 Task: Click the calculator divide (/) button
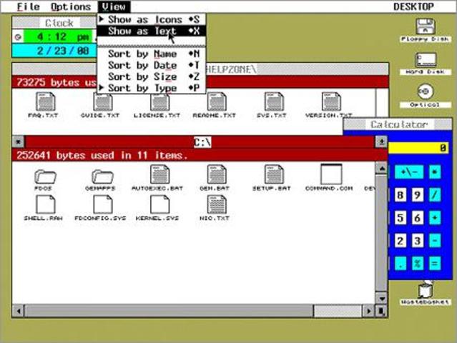435,195
